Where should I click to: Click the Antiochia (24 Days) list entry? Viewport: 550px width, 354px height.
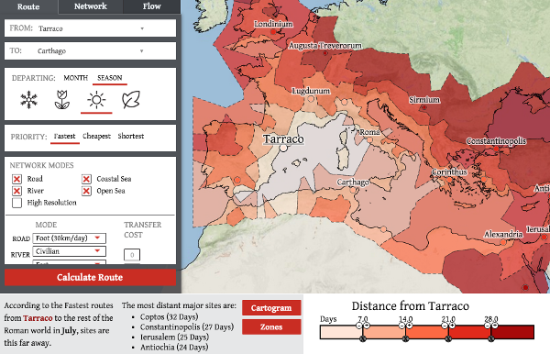174,348
